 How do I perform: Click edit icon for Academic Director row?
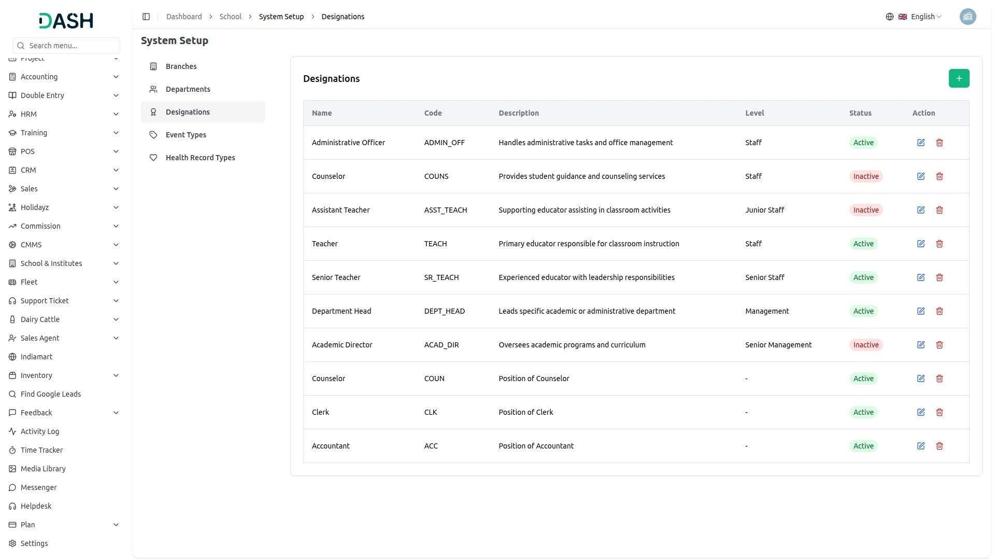pyautogui.click(x=921, y=345)
